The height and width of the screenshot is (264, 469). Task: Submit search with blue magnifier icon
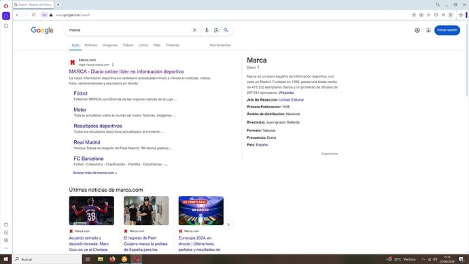pyautogui.click(x=226, y=30)
